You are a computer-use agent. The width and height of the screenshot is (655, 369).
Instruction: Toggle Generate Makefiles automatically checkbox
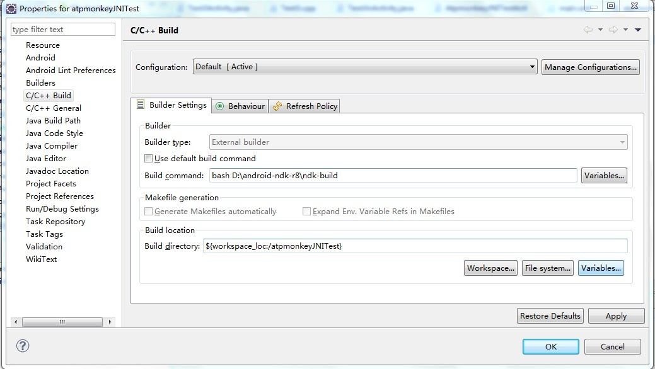pyautogui.click(x=148, y=212)
